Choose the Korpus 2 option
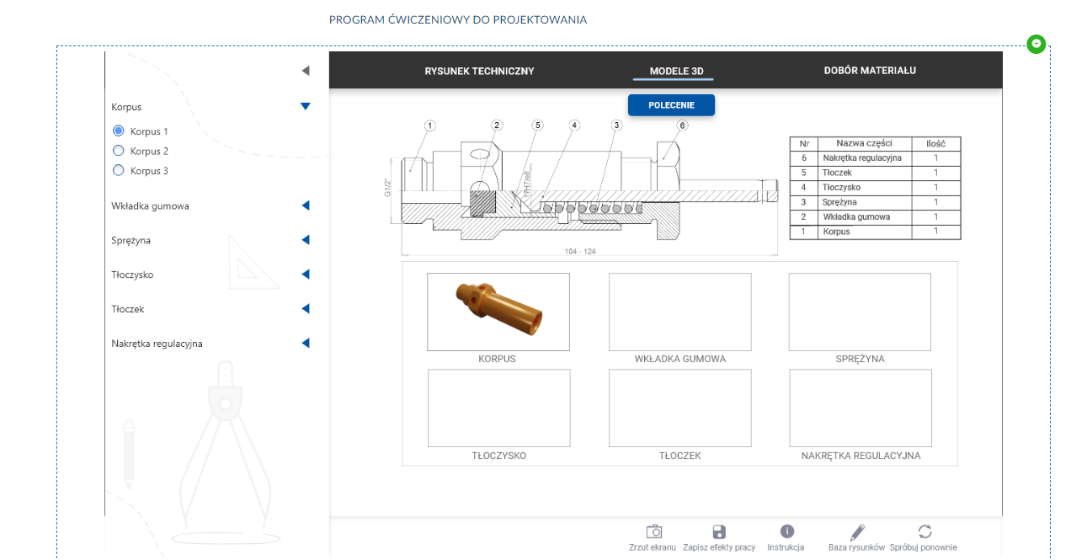 click(x=119, y=151)
